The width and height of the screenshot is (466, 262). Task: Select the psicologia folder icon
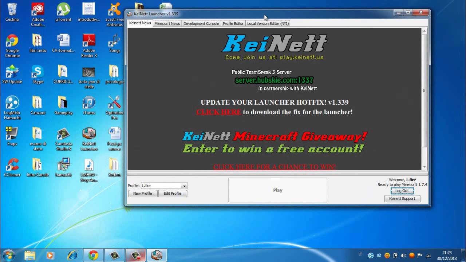tap(115, 74)
